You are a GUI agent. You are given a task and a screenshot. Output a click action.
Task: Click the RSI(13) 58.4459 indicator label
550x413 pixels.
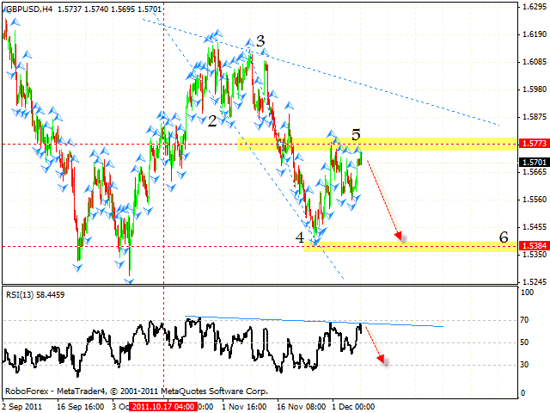(x=34, y=295)
